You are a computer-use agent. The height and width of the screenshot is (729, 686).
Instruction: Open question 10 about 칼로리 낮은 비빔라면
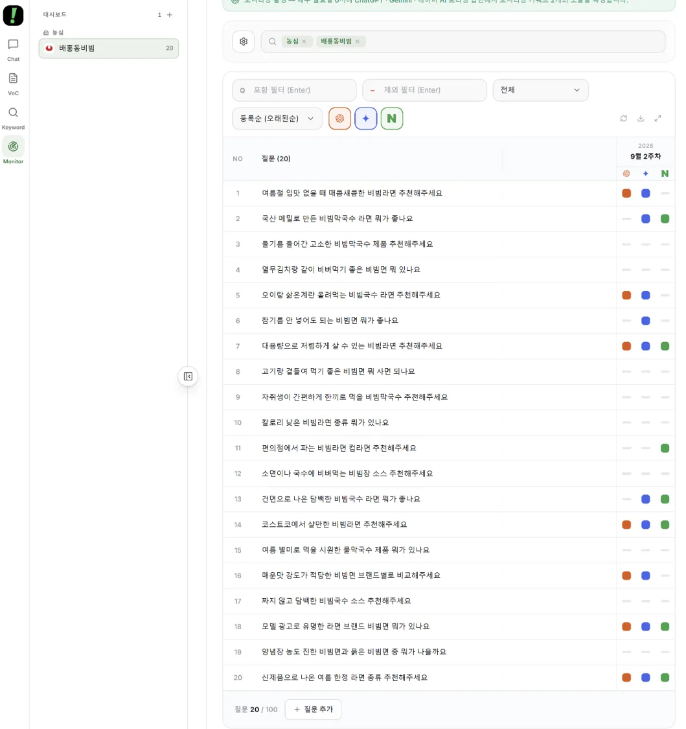click(x=325, y=422)
